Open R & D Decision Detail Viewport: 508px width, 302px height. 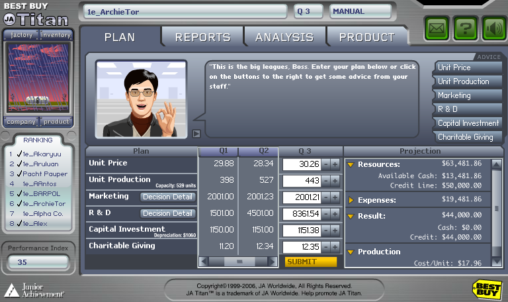[168, 213]
